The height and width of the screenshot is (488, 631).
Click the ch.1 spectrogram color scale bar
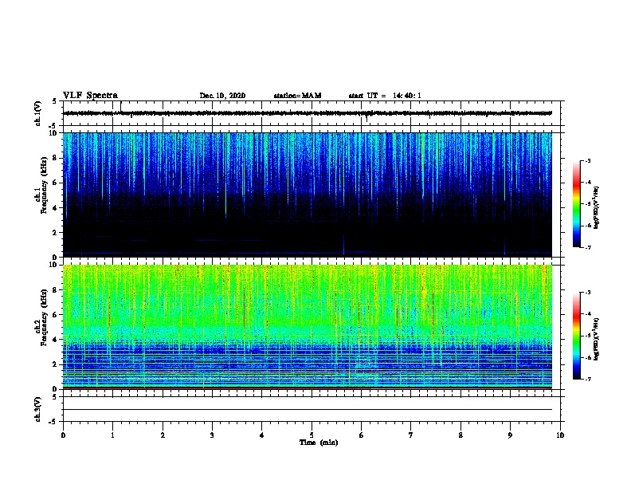577,204
